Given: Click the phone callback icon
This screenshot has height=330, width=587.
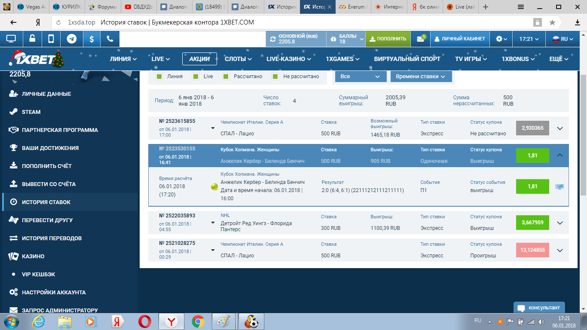Looking at the screenshot, I should pos(110,39).
